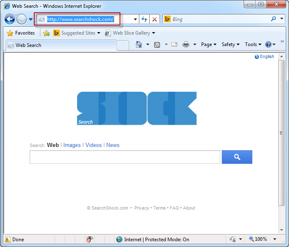
Task: Click the Back navigation arrow button
Action: [10, 19]
